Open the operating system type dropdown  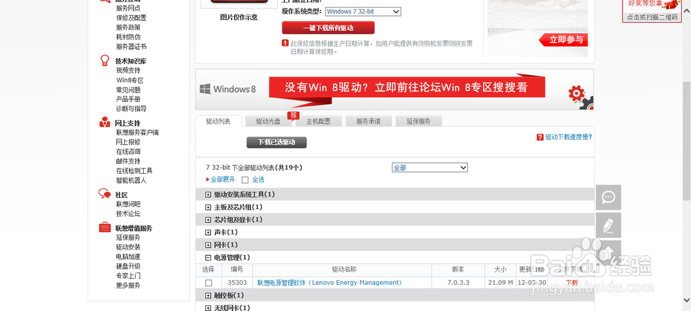363,12
